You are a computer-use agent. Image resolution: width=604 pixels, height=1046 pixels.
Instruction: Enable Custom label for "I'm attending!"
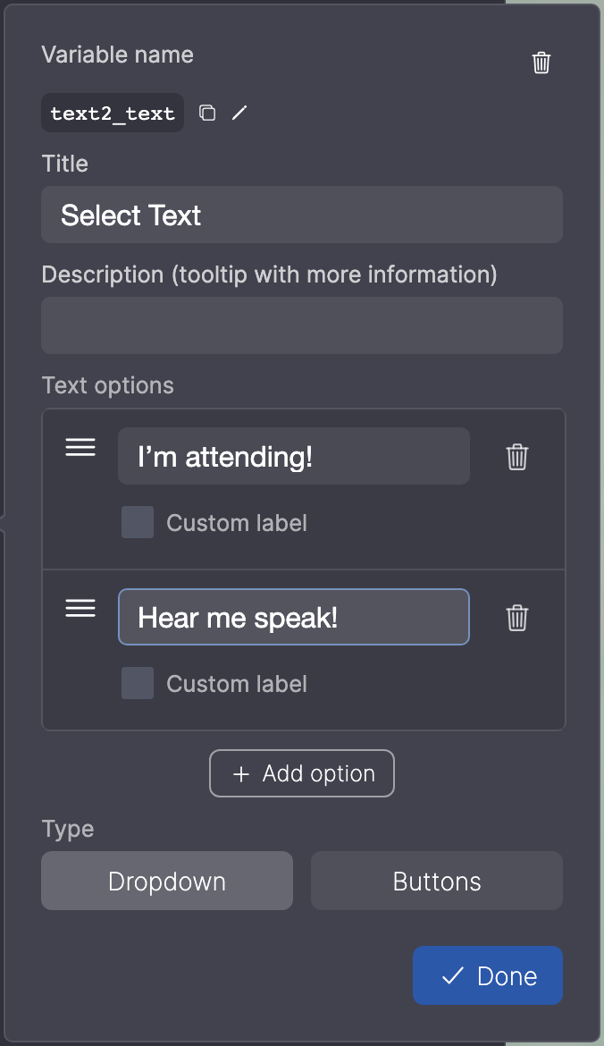138,522
